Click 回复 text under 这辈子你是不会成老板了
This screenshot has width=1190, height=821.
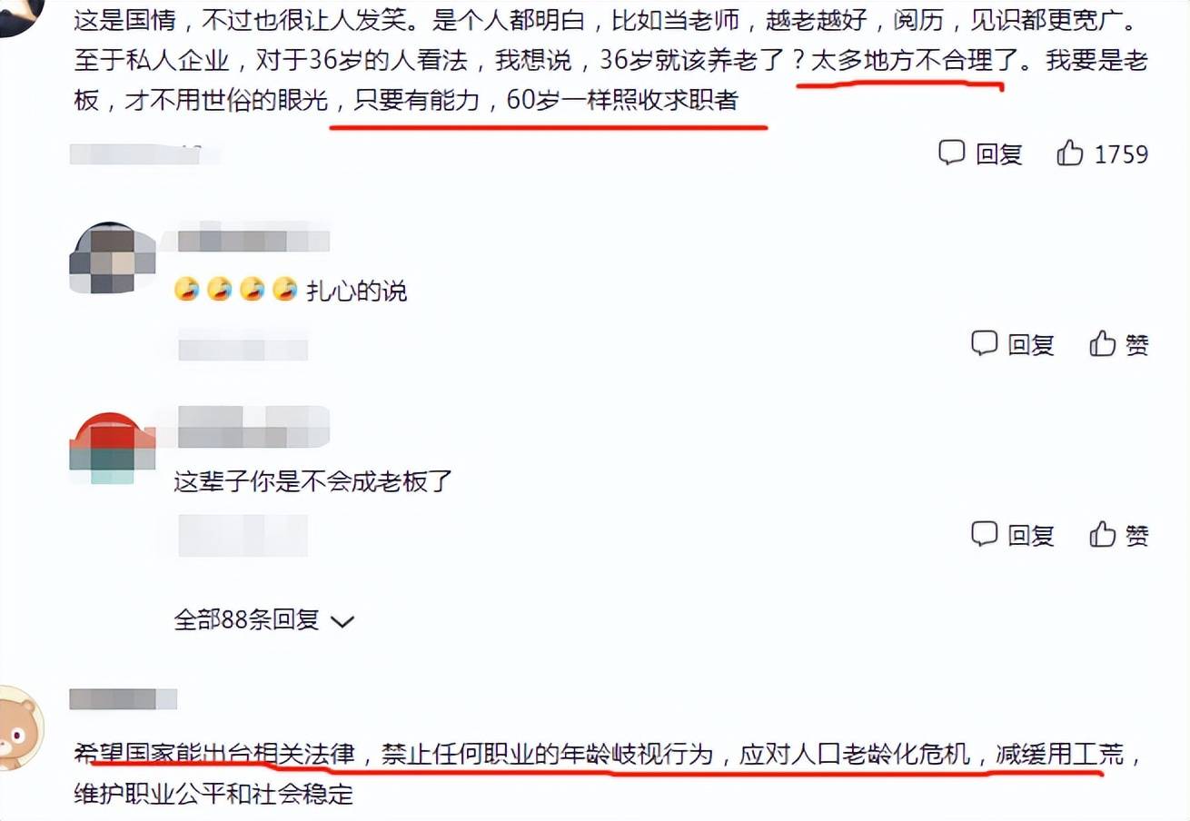click(1031, 535)
